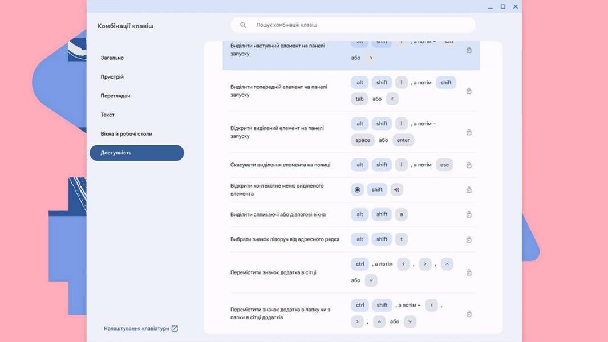Click up arrow key in 'Перемістити значок додатка в сітці'
The height and width of the screenshot is (342, 608).
pos(447,264)
